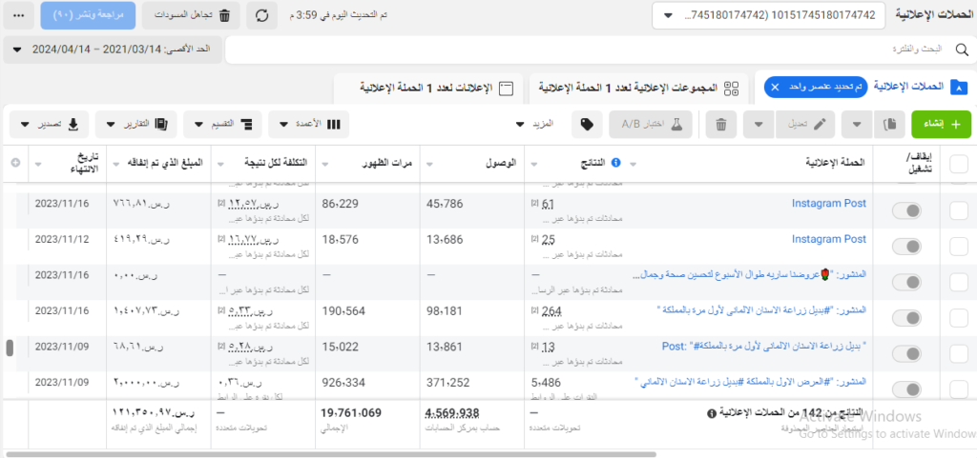977x458 pixels.
Task: Click the green إنشاء (Create) button
Action: point(940,125)
